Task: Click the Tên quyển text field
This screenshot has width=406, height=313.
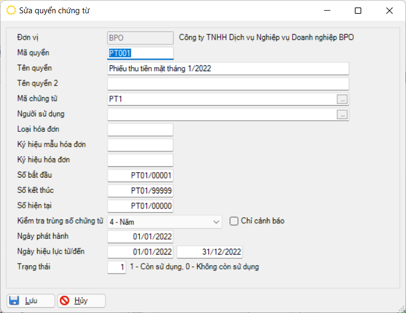Action: coord(228,69)
